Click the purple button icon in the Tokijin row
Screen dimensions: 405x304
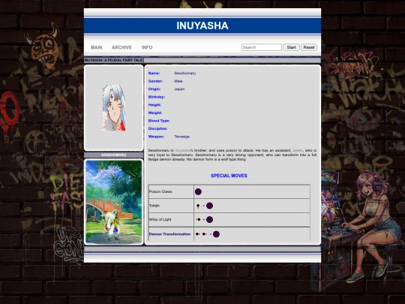pyautogui.click(x=209, y=206)
